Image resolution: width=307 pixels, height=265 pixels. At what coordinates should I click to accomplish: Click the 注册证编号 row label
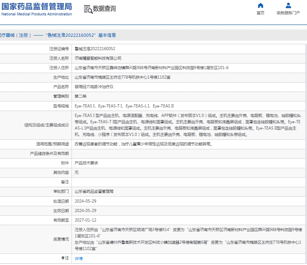(x=59, y=49)
